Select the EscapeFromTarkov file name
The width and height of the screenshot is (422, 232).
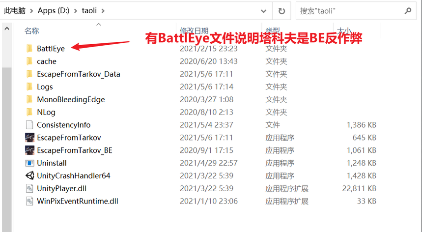[x=69, y=138]
